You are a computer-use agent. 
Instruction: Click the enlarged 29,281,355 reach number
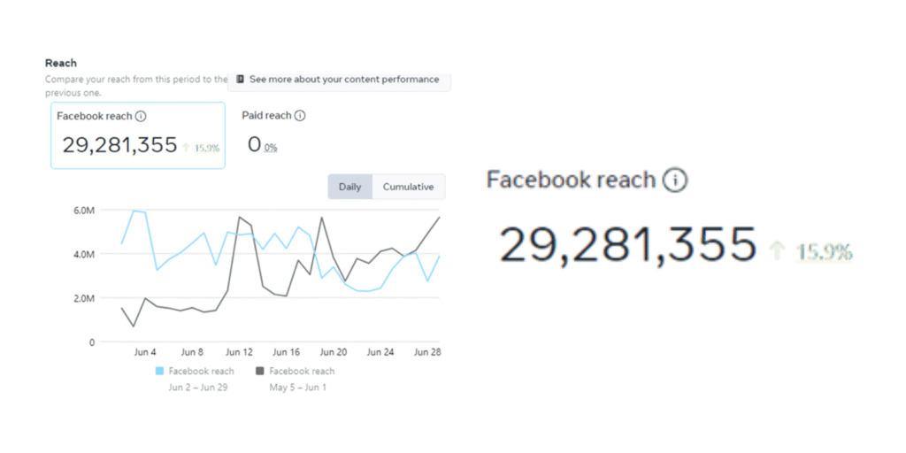628,245
